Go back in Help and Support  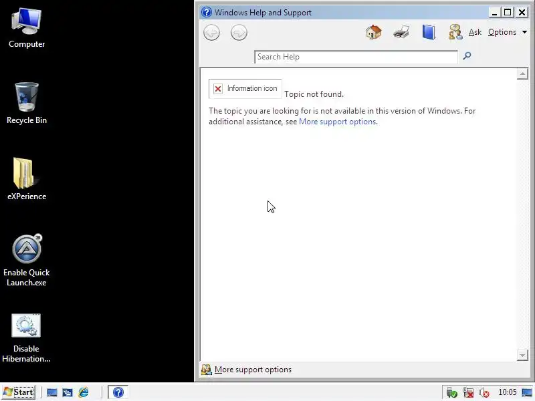pos(211,33)
